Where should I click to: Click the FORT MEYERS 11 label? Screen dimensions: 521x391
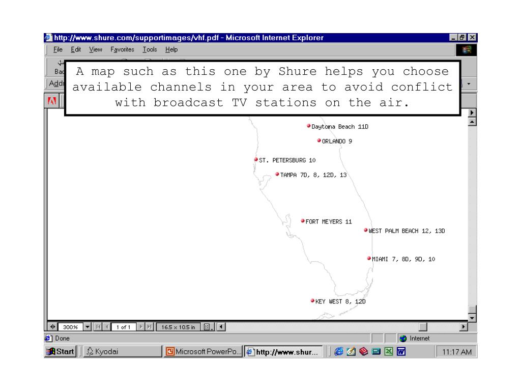point(329,222)
